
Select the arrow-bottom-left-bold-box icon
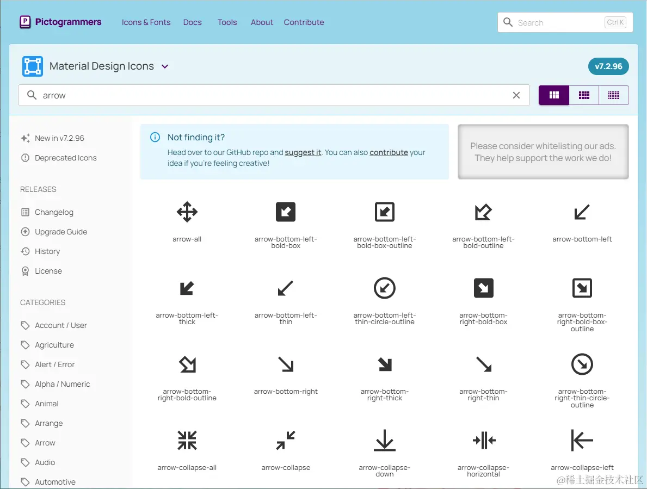tap(286, 212)
